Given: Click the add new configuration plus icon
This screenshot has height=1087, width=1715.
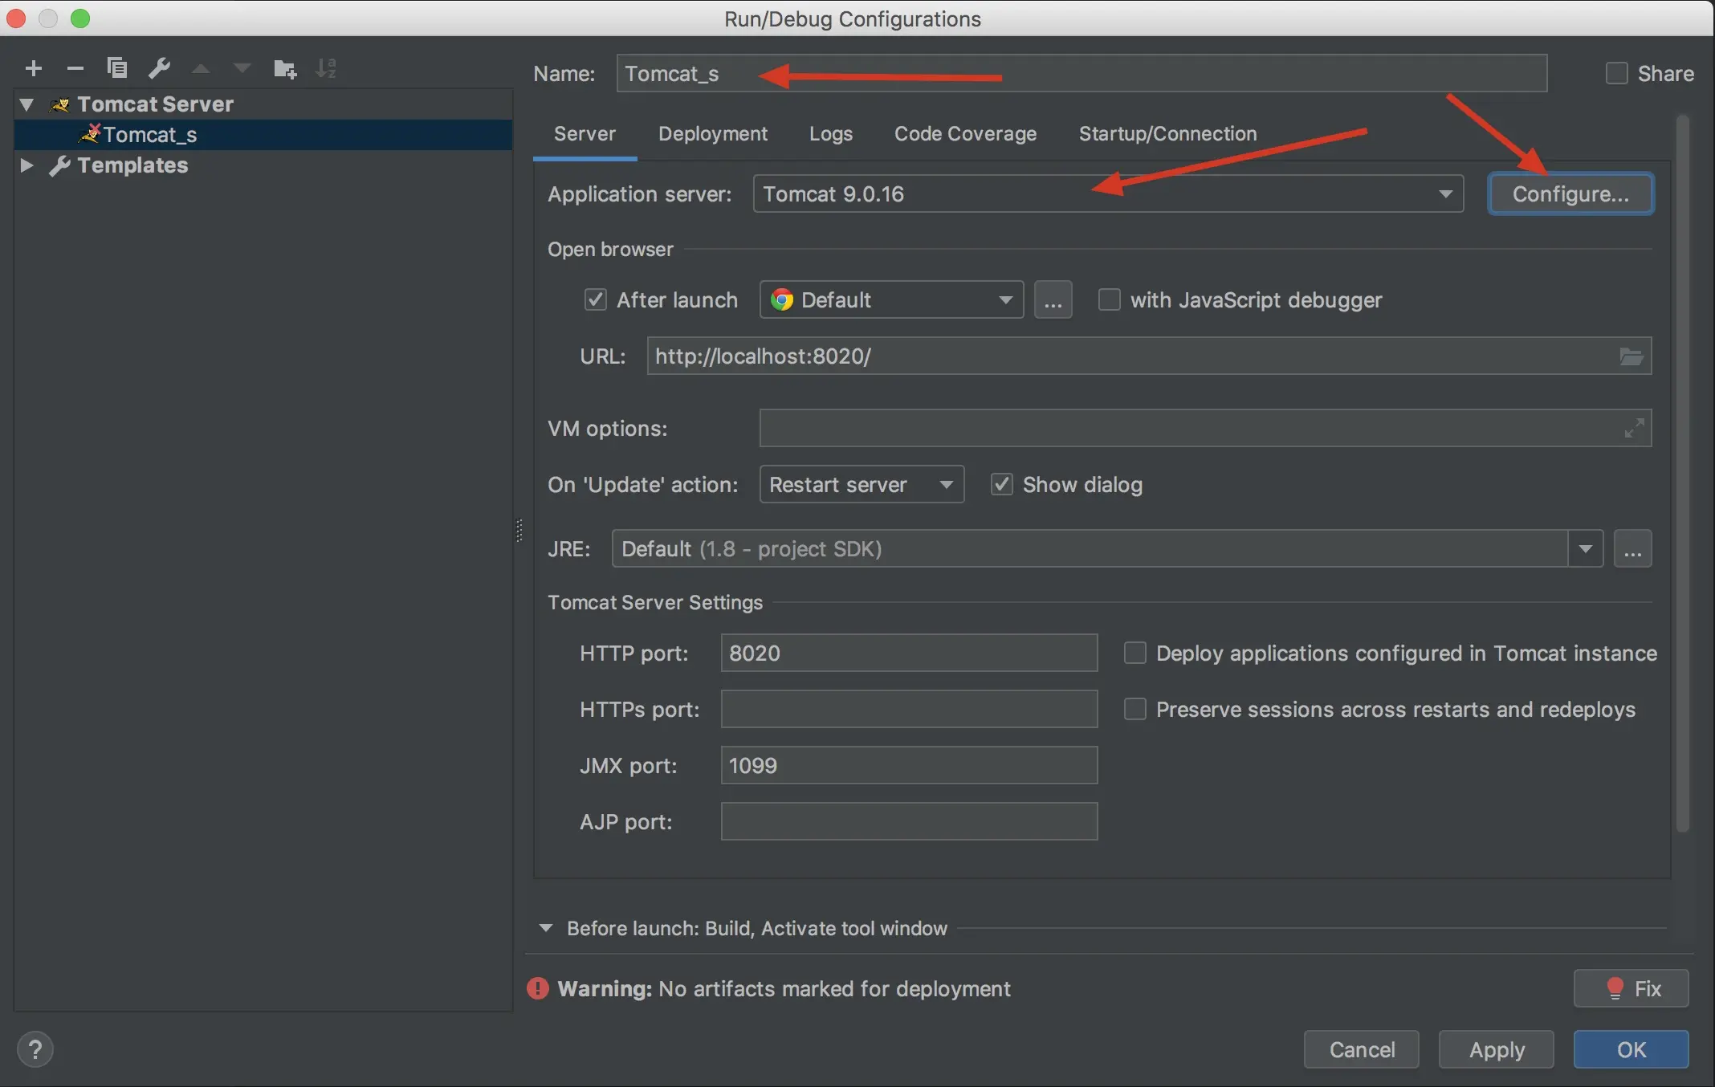Looking at the screenshot, I should tap(34, 68).
